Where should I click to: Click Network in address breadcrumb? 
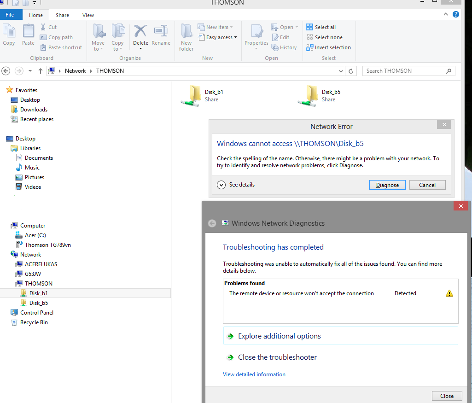[x=75, y=71]
